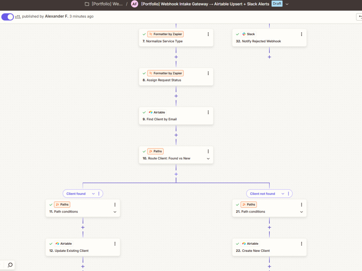Open three-dot menu for Notify Rejected Webhook

(301, 34)
